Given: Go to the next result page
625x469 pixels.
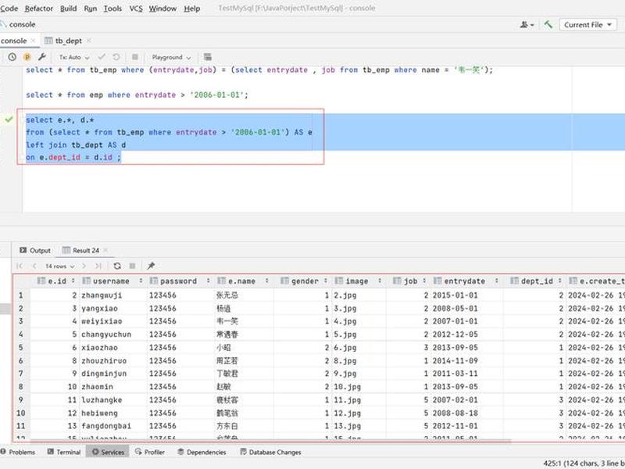Looking at the screenshot, I should 84,266.
